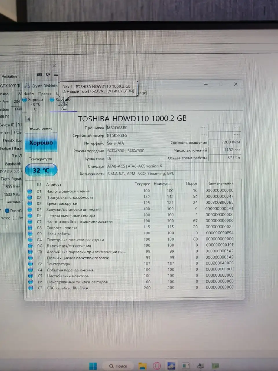Image resolution: width=278 pixels, height=371 pixels.
Task: Click the Поиск search box on taskbar
Action: tap(118, 366)
